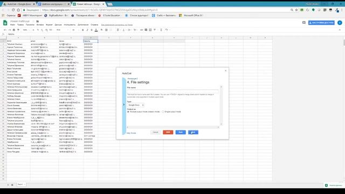
Task: Open the Инструменты menu
Action: tap(70, 25)
